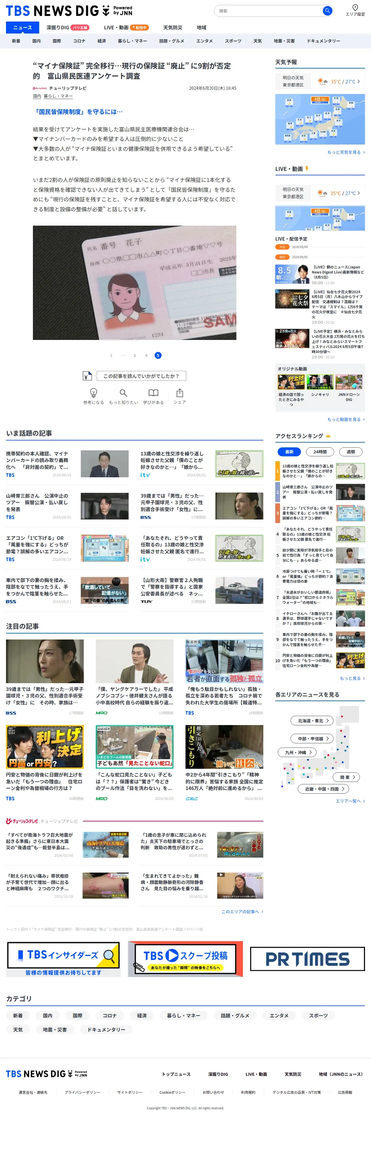This screenshot has height=1150, width=371.
Task: Select エンタメ in category bar
Action: 204,41
